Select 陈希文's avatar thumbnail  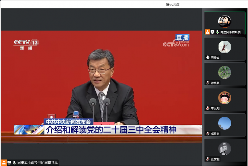[224, 47]
